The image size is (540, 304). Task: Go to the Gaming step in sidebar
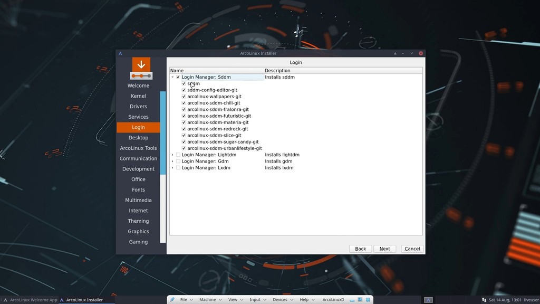pyautogui.click(x=139, y=242)
